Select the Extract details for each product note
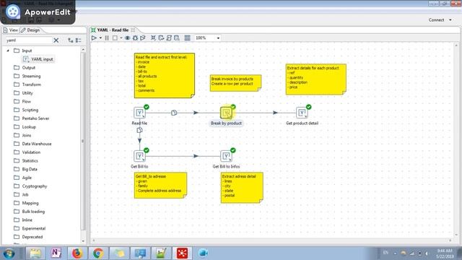Screen dimensions: 462x260 pos(316,79)
